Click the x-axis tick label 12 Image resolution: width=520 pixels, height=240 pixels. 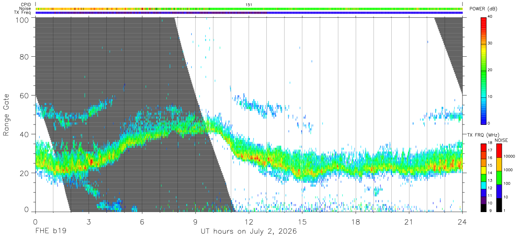[x=249, y=222]
